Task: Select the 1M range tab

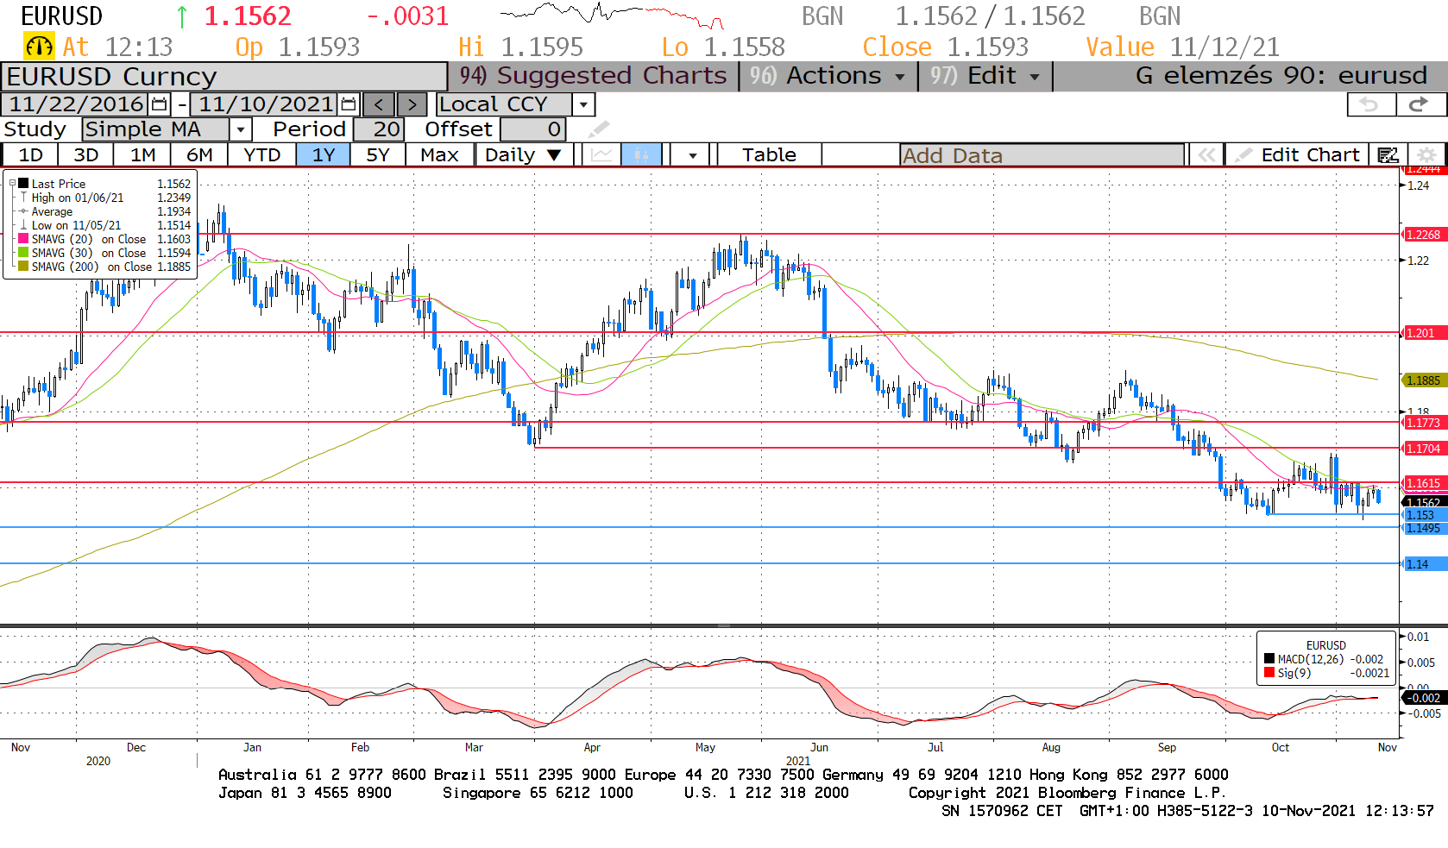Action: coord(142,155)
